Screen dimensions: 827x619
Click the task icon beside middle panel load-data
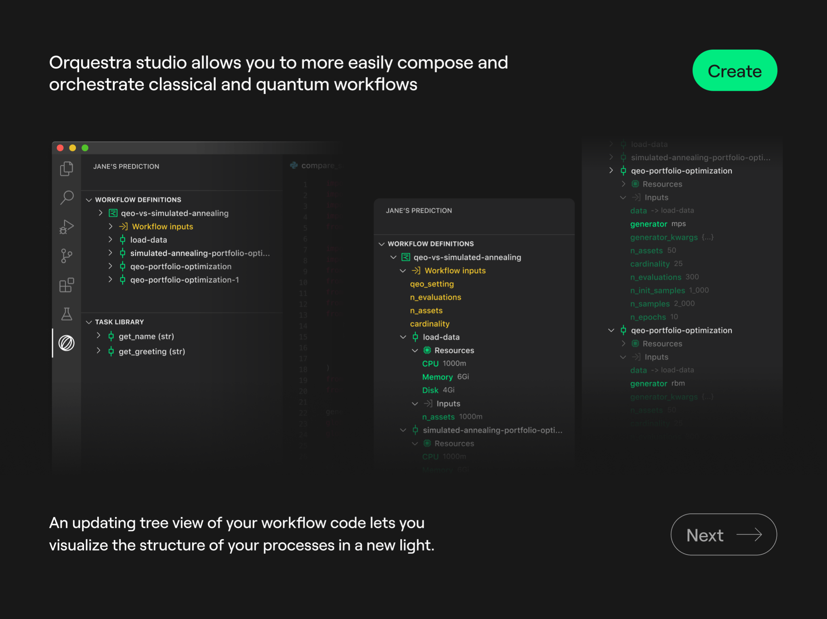[415, 337]
